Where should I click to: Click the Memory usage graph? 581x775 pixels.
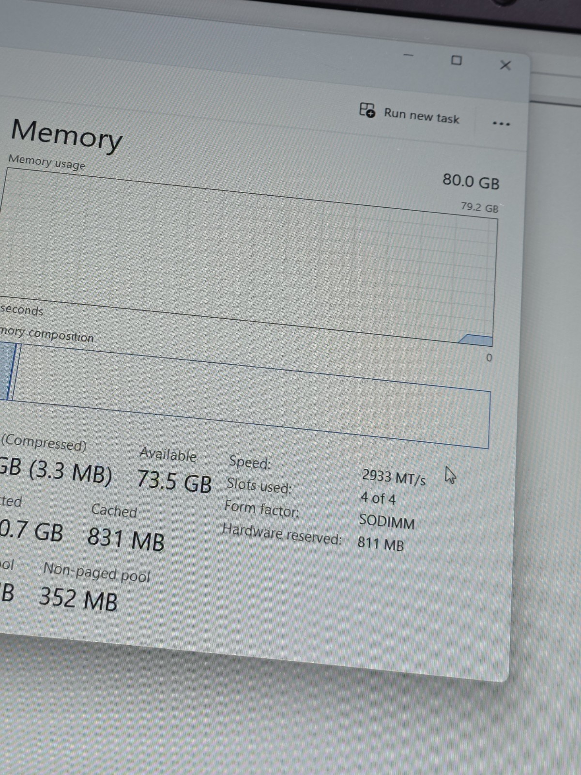[247, 257]
